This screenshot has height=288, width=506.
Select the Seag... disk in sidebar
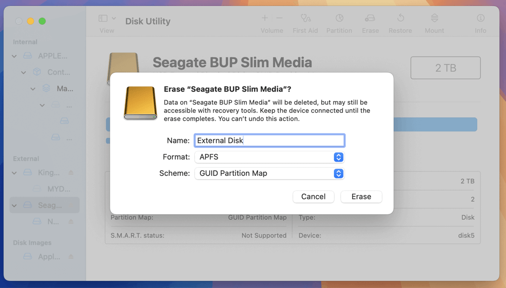45,205
